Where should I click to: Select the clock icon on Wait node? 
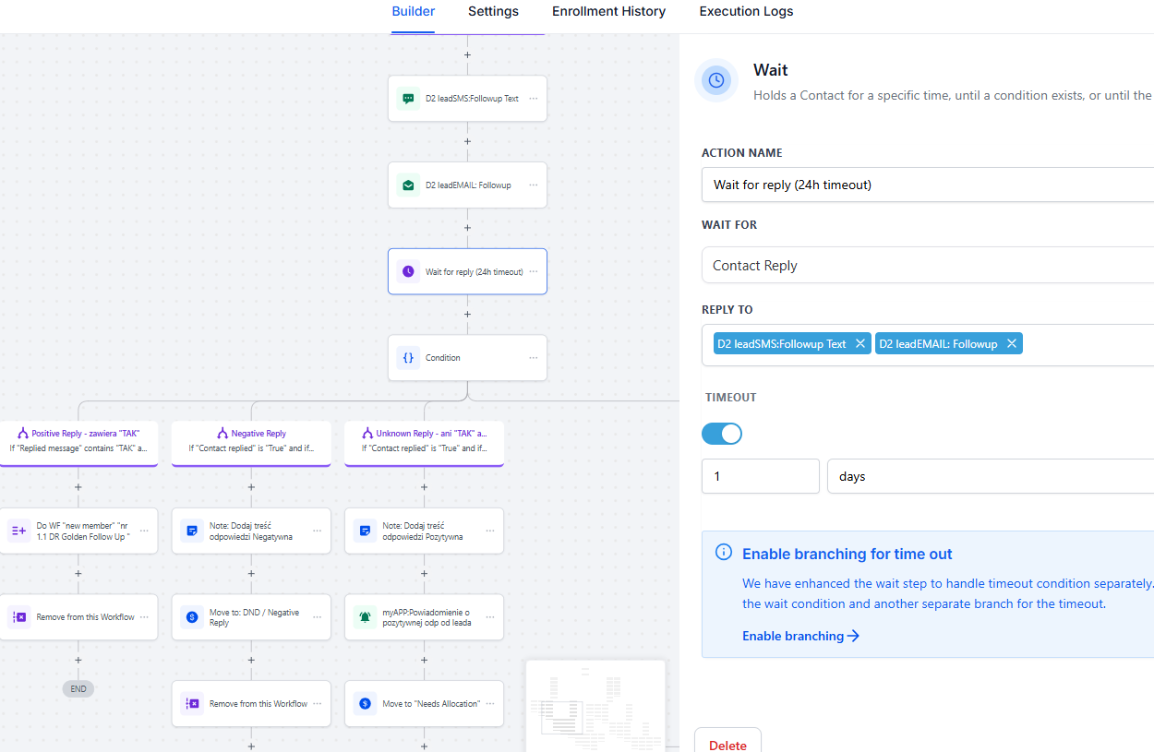pyautogui.click(x=408, y=272)
